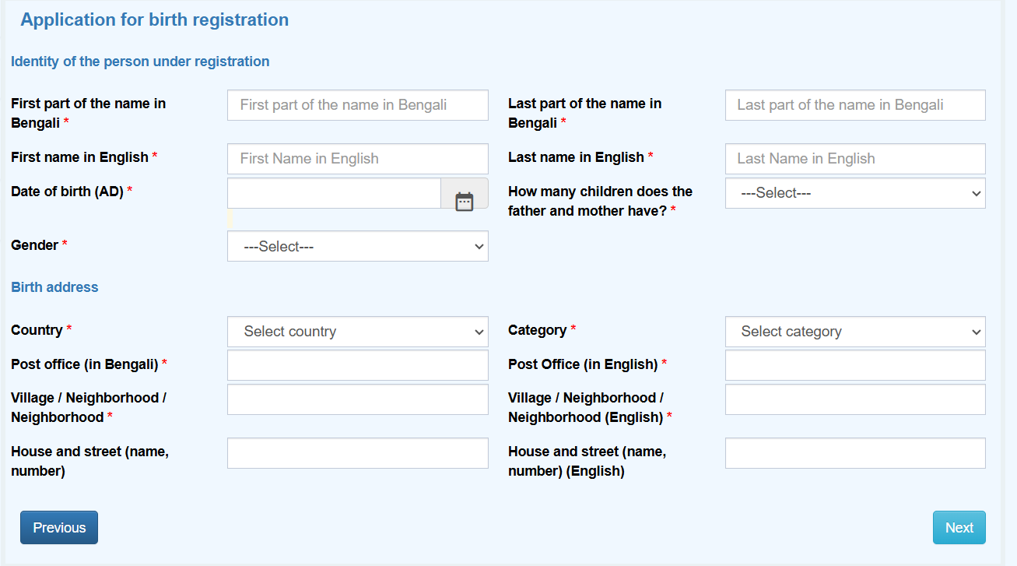This screenshot has width=1017, height=566.
Task: Click the Previous button
Action: (x=58, y=527)
